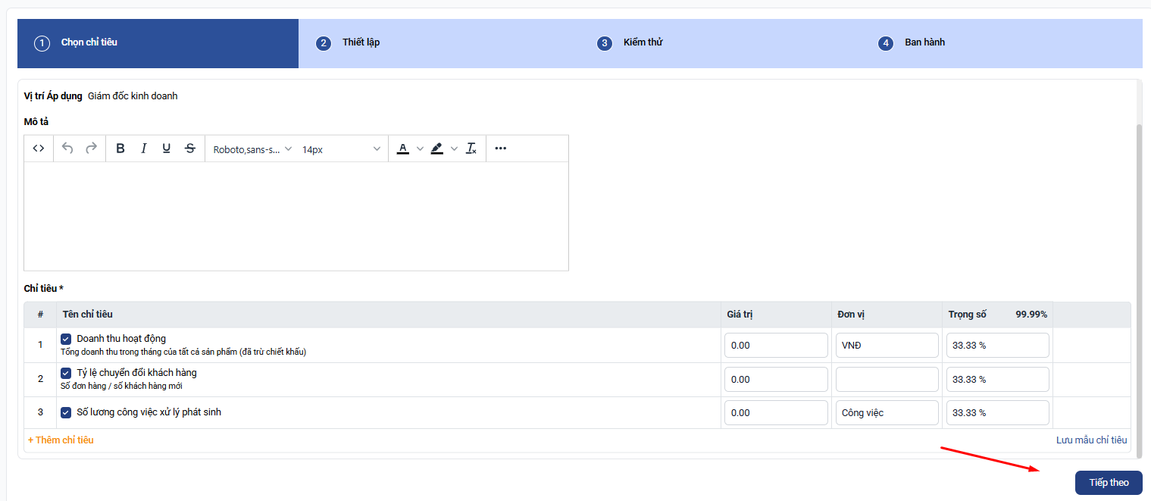1151x501 pixels.
Task: Uncheck the Tỷ lệ chuyển đổi khách hàng checkbox
Action: point(66,373)
